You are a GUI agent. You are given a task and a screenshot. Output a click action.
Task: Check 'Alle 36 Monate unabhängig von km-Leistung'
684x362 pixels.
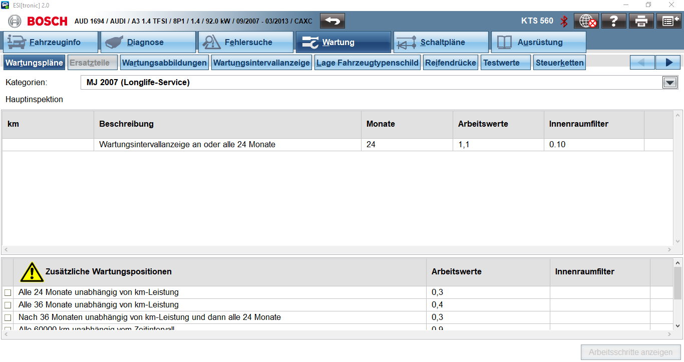[x=8, y=305]
